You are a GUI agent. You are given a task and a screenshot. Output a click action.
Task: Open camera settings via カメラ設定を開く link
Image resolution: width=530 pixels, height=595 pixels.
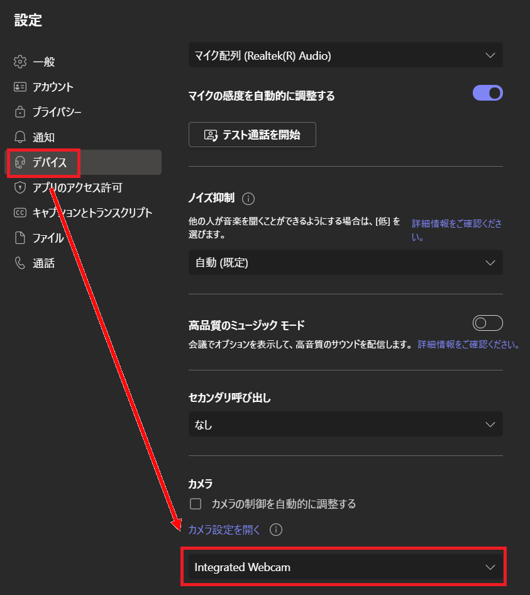point(223,530)
